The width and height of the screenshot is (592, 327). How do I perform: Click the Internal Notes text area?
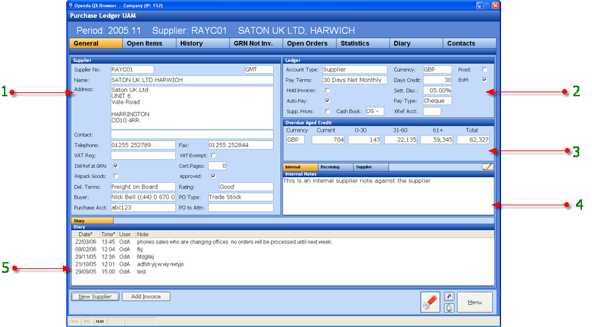389,195
